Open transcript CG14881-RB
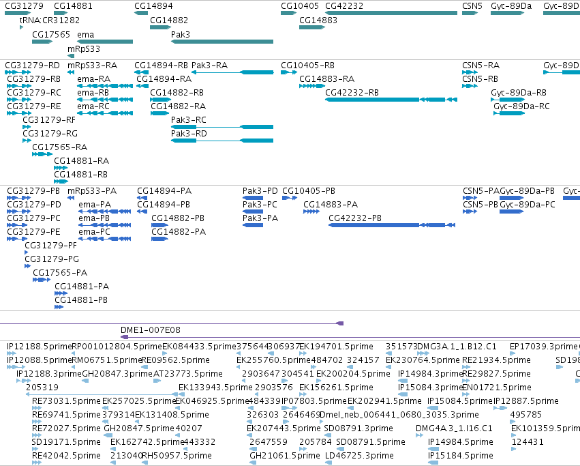 (x=80, y=174)
